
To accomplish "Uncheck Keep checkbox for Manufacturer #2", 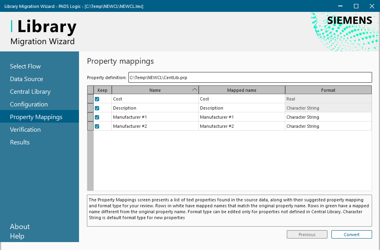I will tap(97, 127).
